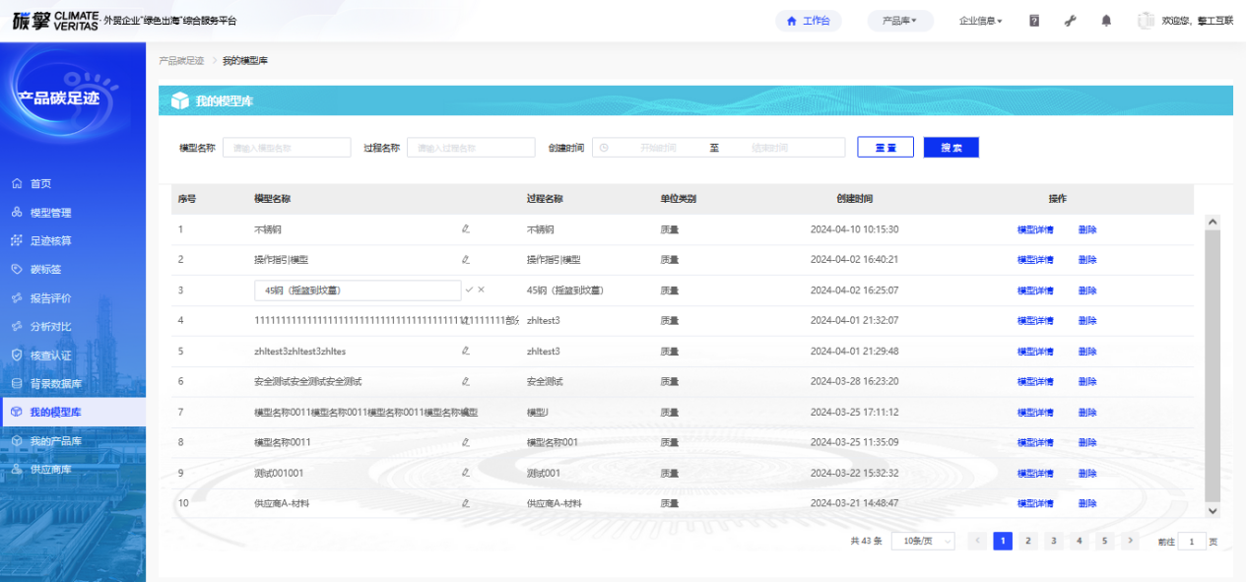Click the edit pencil icon for 不锈钢 model

click(466, 229)
